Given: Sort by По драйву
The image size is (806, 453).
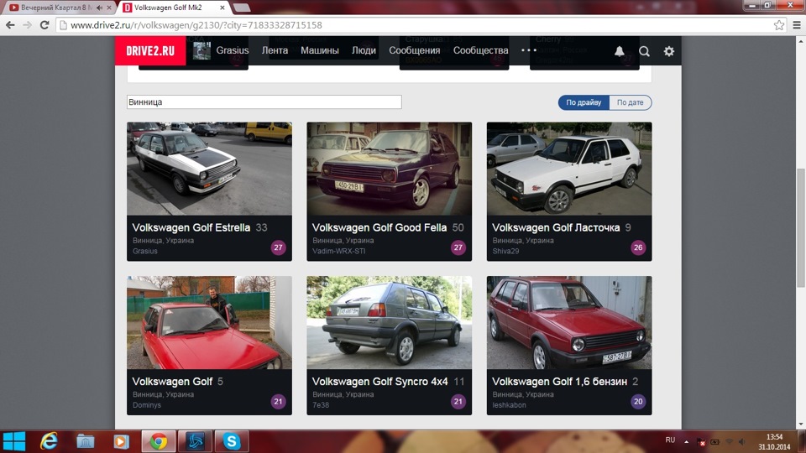Looking at the screenshot, I should pos(584,102).
